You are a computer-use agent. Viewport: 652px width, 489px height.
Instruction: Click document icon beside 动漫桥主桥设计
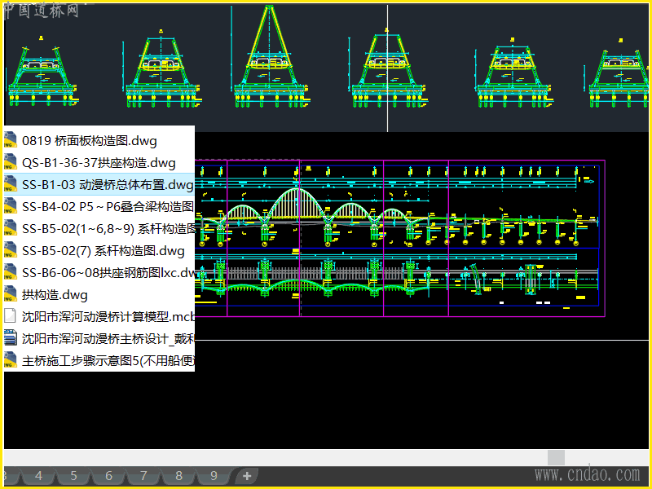tap(11, 337)
